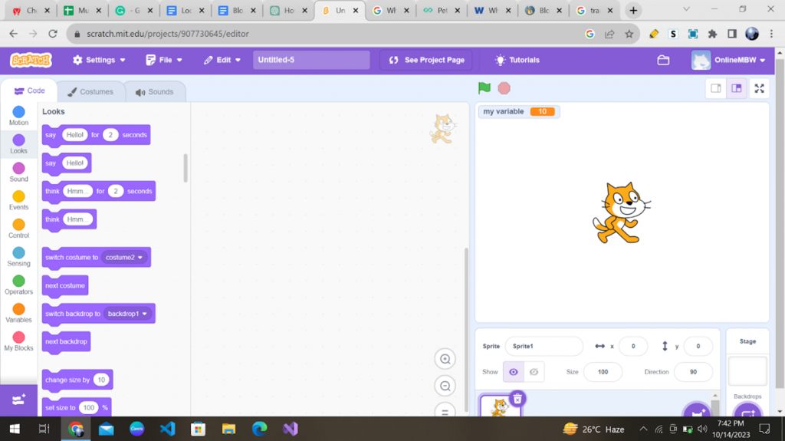The image size is (785, 441).
Task: Open the browser tab search chevron
Action: 686,9
